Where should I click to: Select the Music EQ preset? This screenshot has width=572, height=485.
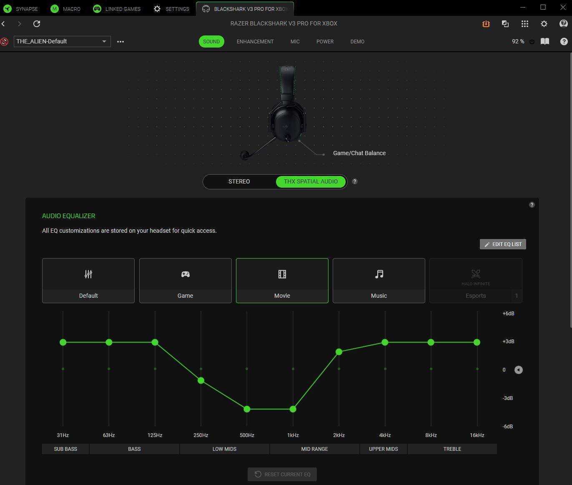click(x=379, y=280)
